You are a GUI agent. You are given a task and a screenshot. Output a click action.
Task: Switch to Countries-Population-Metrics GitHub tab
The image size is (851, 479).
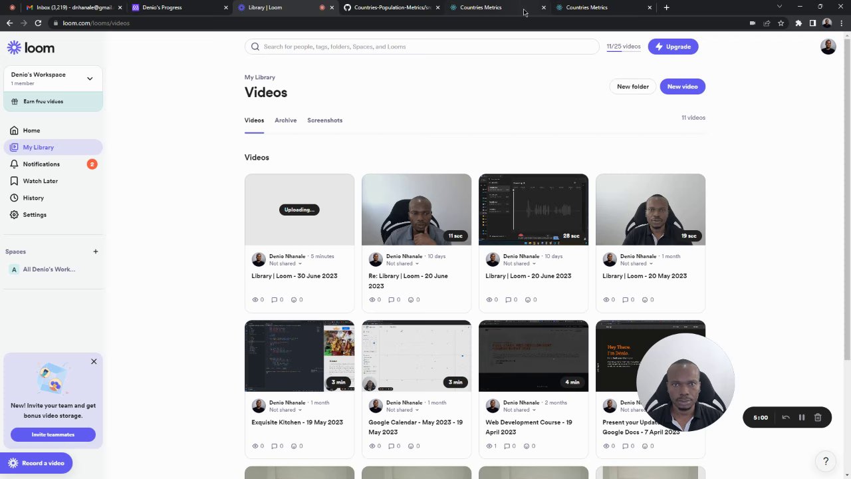pos(392,7)
